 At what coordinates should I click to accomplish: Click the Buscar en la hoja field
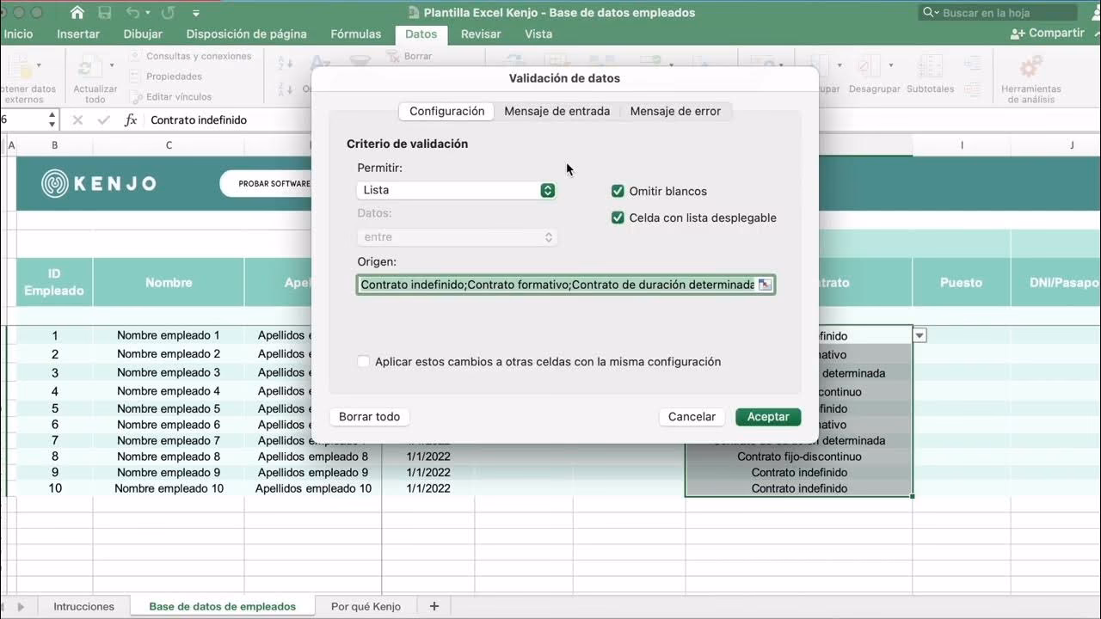(x=998, y=13)
